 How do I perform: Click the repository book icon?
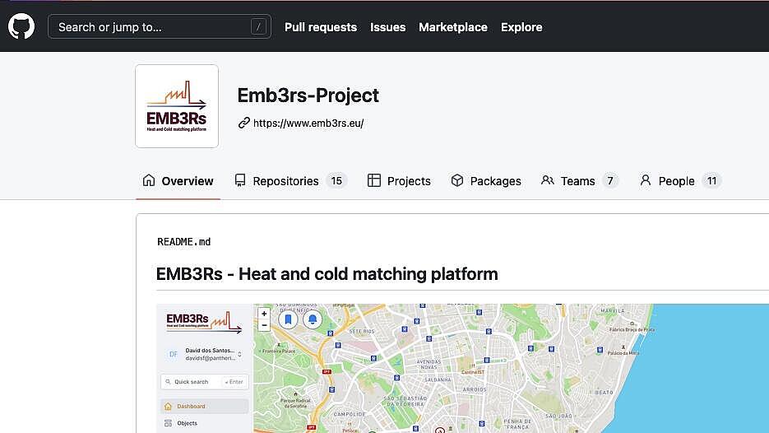tap(240, 180)
